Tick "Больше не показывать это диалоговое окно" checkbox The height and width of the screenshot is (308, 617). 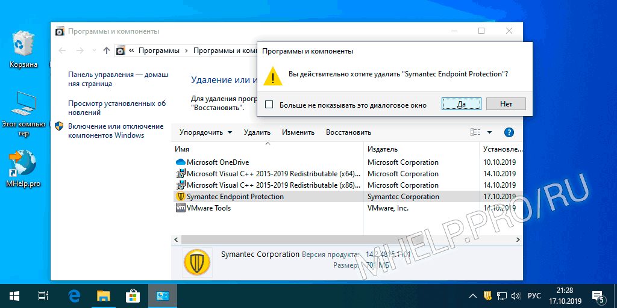click(x=269, y=105)
